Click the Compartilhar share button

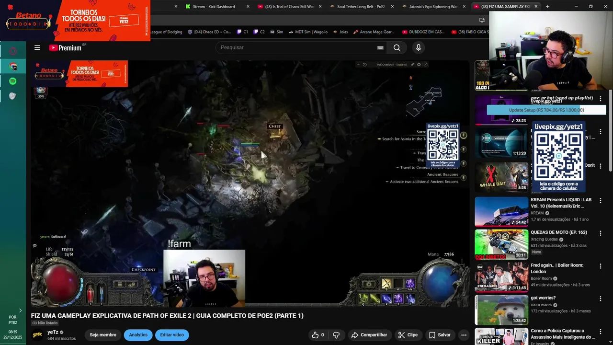(x=369, y=335)
